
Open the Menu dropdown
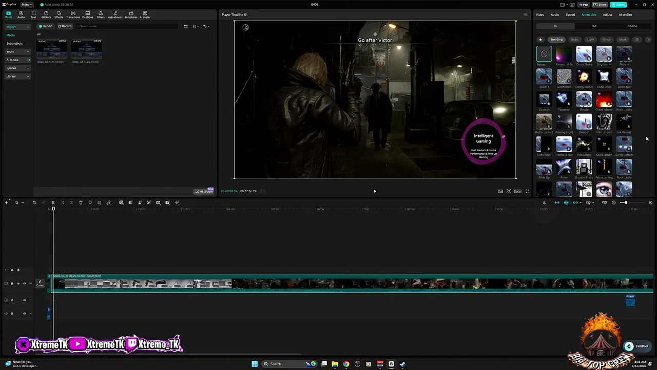point(27,5)
